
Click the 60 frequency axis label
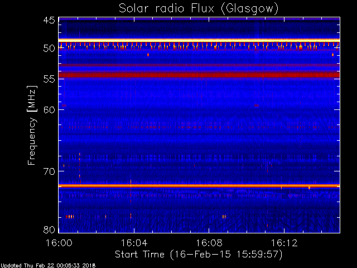(x=49, y=110)
